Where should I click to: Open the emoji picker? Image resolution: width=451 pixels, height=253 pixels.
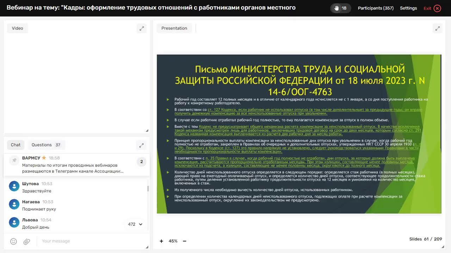click(x=13, y=241)
